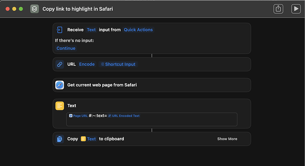
Task: Click the Receive input action icon
Action: 59,30
